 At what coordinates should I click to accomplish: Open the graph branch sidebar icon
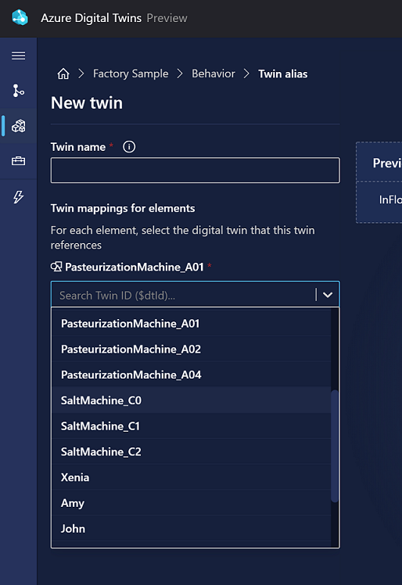(18, 91)
